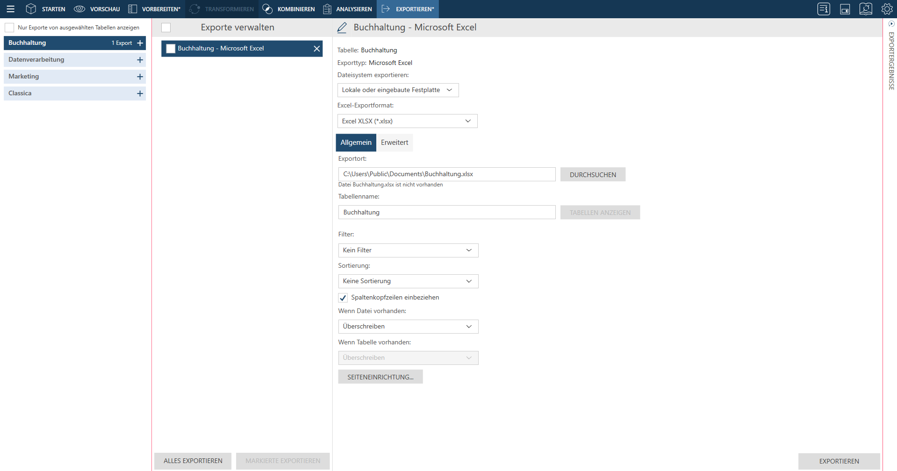Click the Durchsuchen button

(593, 175)
